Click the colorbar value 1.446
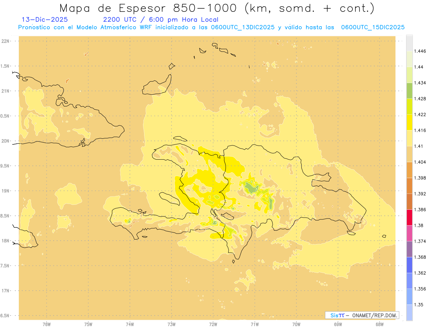This screenshot has height=329, width=426. tap(420, 51)
